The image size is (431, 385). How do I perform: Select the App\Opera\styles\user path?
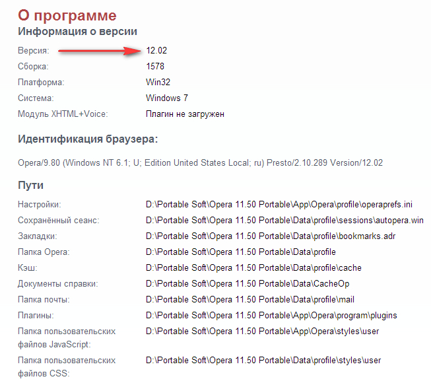coord(263,332)
